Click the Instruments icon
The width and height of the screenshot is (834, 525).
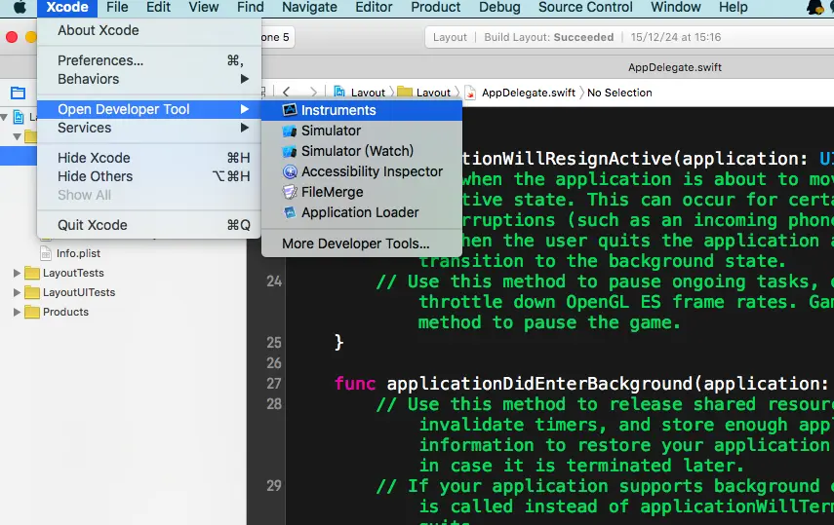click(x=290, y=110)
